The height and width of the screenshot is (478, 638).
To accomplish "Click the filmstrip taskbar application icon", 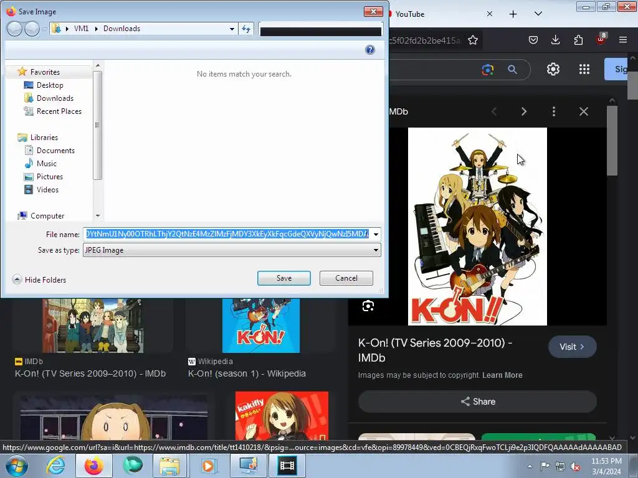I will pos(287,466).
